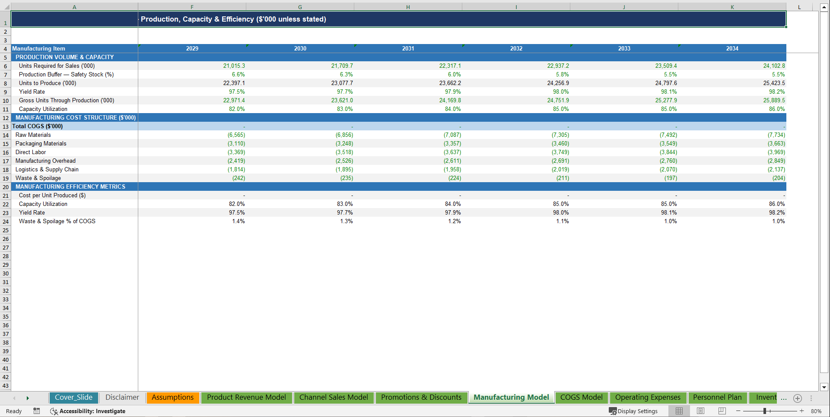Image resolution: width=830 pixels, height=417 pixels.
Task: Select the Normal view button
Action: coord(679,411)
